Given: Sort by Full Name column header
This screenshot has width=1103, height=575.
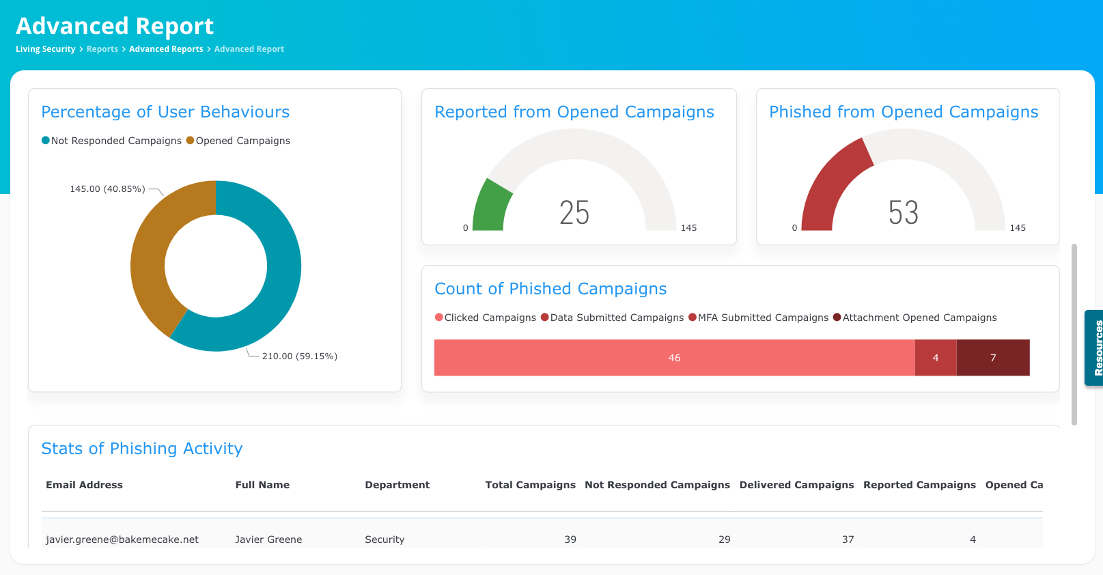Looking at the screenshot, I should (x=262, y=485).
